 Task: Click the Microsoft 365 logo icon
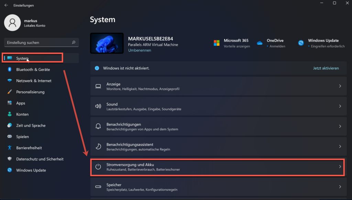pos(217,43)
